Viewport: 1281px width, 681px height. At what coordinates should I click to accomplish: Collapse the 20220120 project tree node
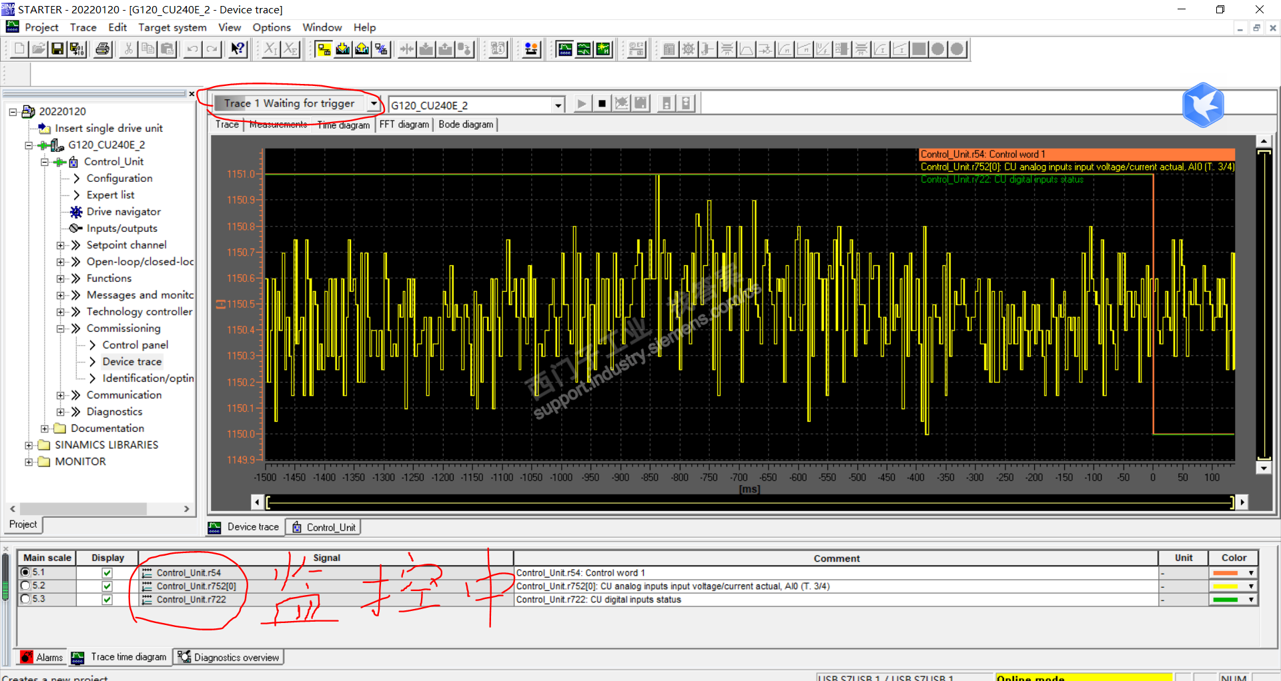pos(13,112)
